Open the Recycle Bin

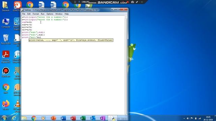click(6, 39)
